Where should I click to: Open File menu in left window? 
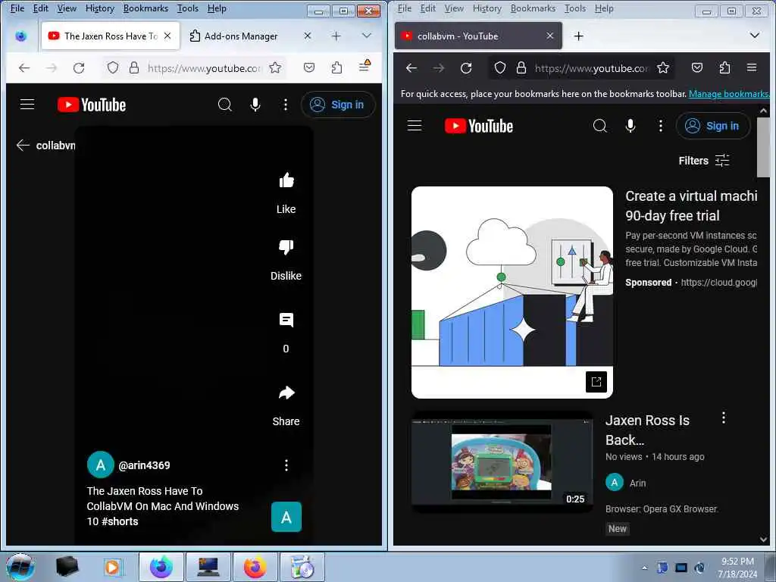17,8
